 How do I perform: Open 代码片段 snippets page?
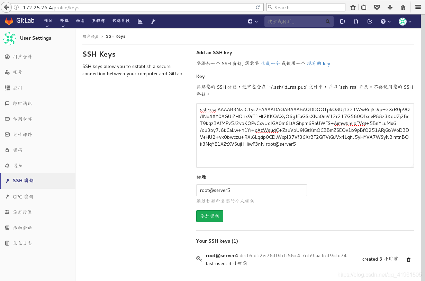tap(121, 21)
